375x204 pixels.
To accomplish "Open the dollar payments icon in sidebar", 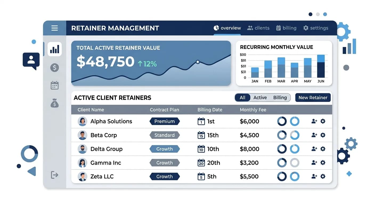I will point(54,67).
